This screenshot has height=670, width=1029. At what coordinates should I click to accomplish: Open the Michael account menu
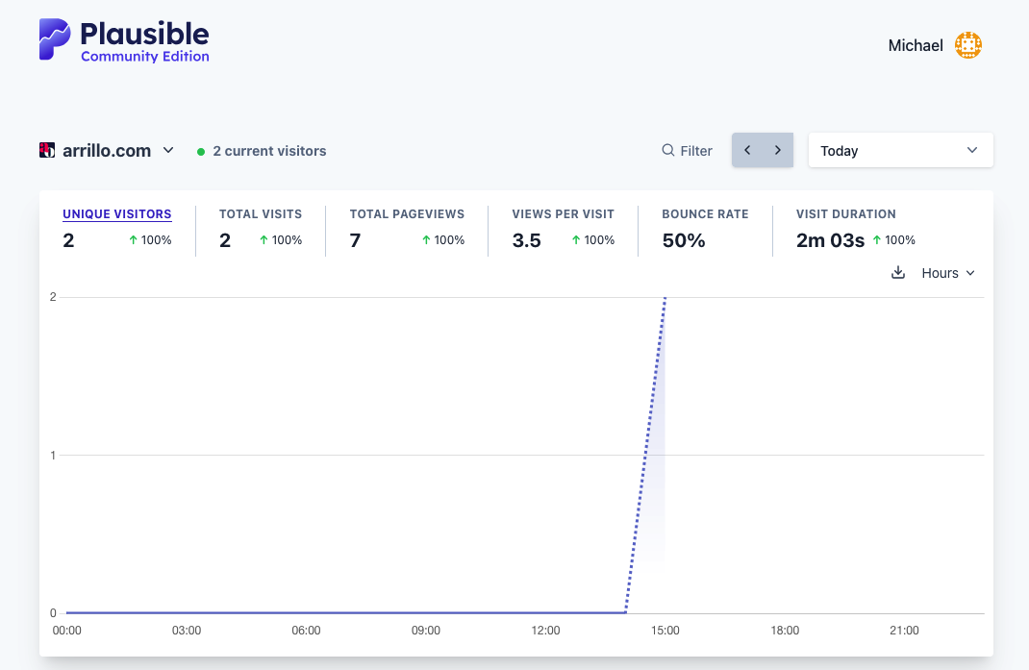tap(916, 45)
